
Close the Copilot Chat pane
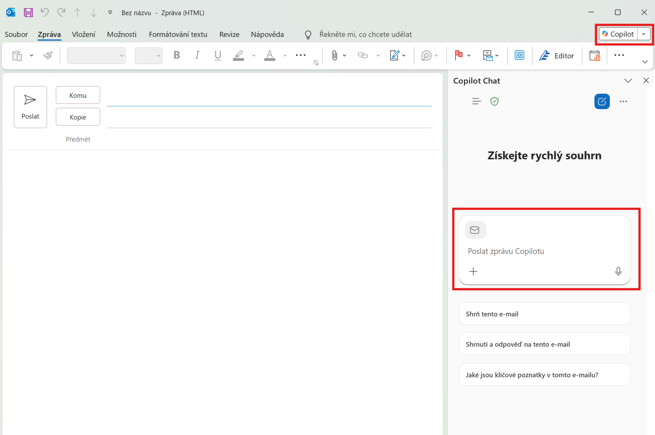coord(646,81)
